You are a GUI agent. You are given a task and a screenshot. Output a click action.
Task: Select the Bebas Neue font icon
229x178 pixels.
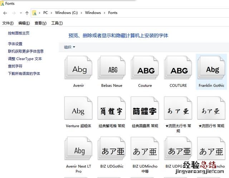[x=112, y=69]
